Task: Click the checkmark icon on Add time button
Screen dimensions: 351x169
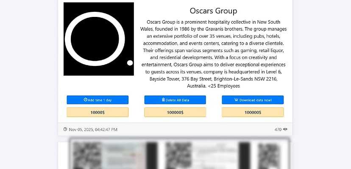Action: pyautogui.click(x=86, y=100)
